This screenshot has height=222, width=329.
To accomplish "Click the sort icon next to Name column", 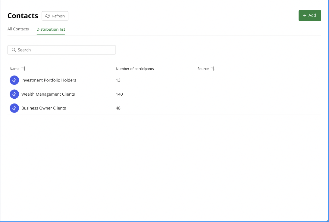I will [23, 68].
